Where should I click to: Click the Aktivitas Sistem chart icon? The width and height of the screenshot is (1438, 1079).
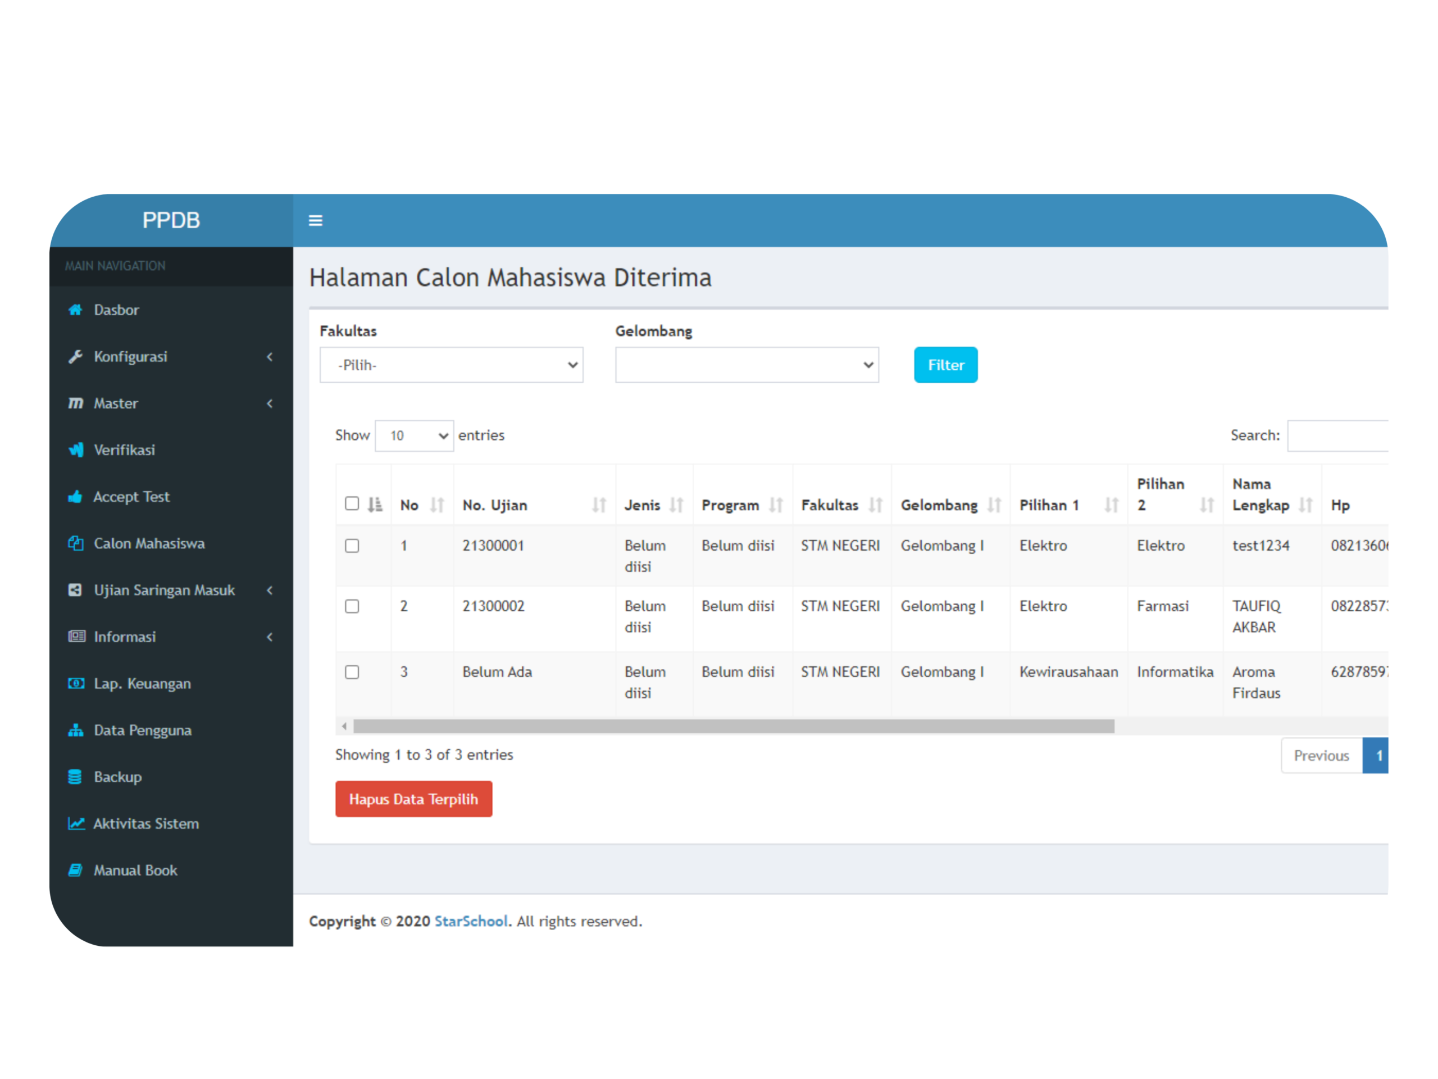76,823
